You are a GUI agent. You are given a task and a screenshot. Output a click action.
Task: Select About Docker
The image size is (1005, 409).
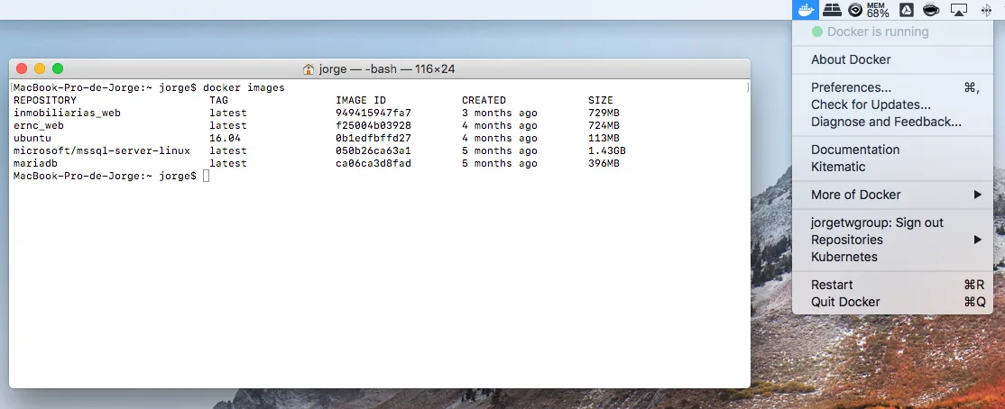(x=893, y=59)
